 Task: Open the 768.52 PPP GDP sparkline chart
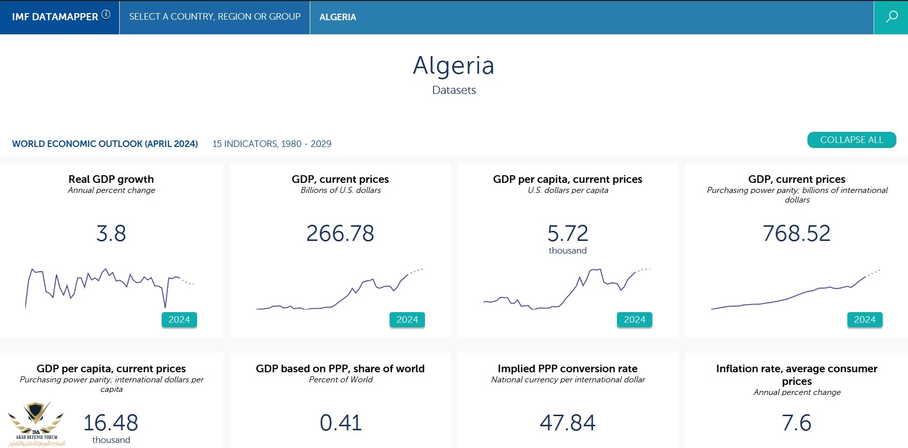click(x=796, y=291)
